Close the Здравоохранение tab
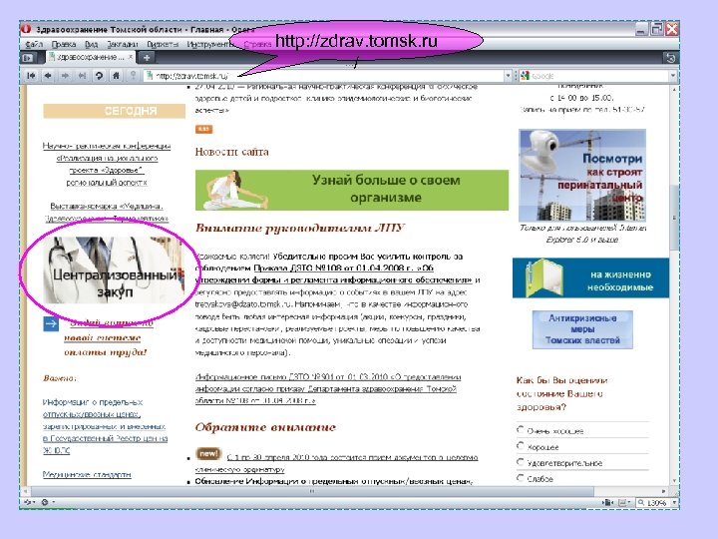Image resolution: width=718 pixels, height=539 pixels. pos(131,57)
